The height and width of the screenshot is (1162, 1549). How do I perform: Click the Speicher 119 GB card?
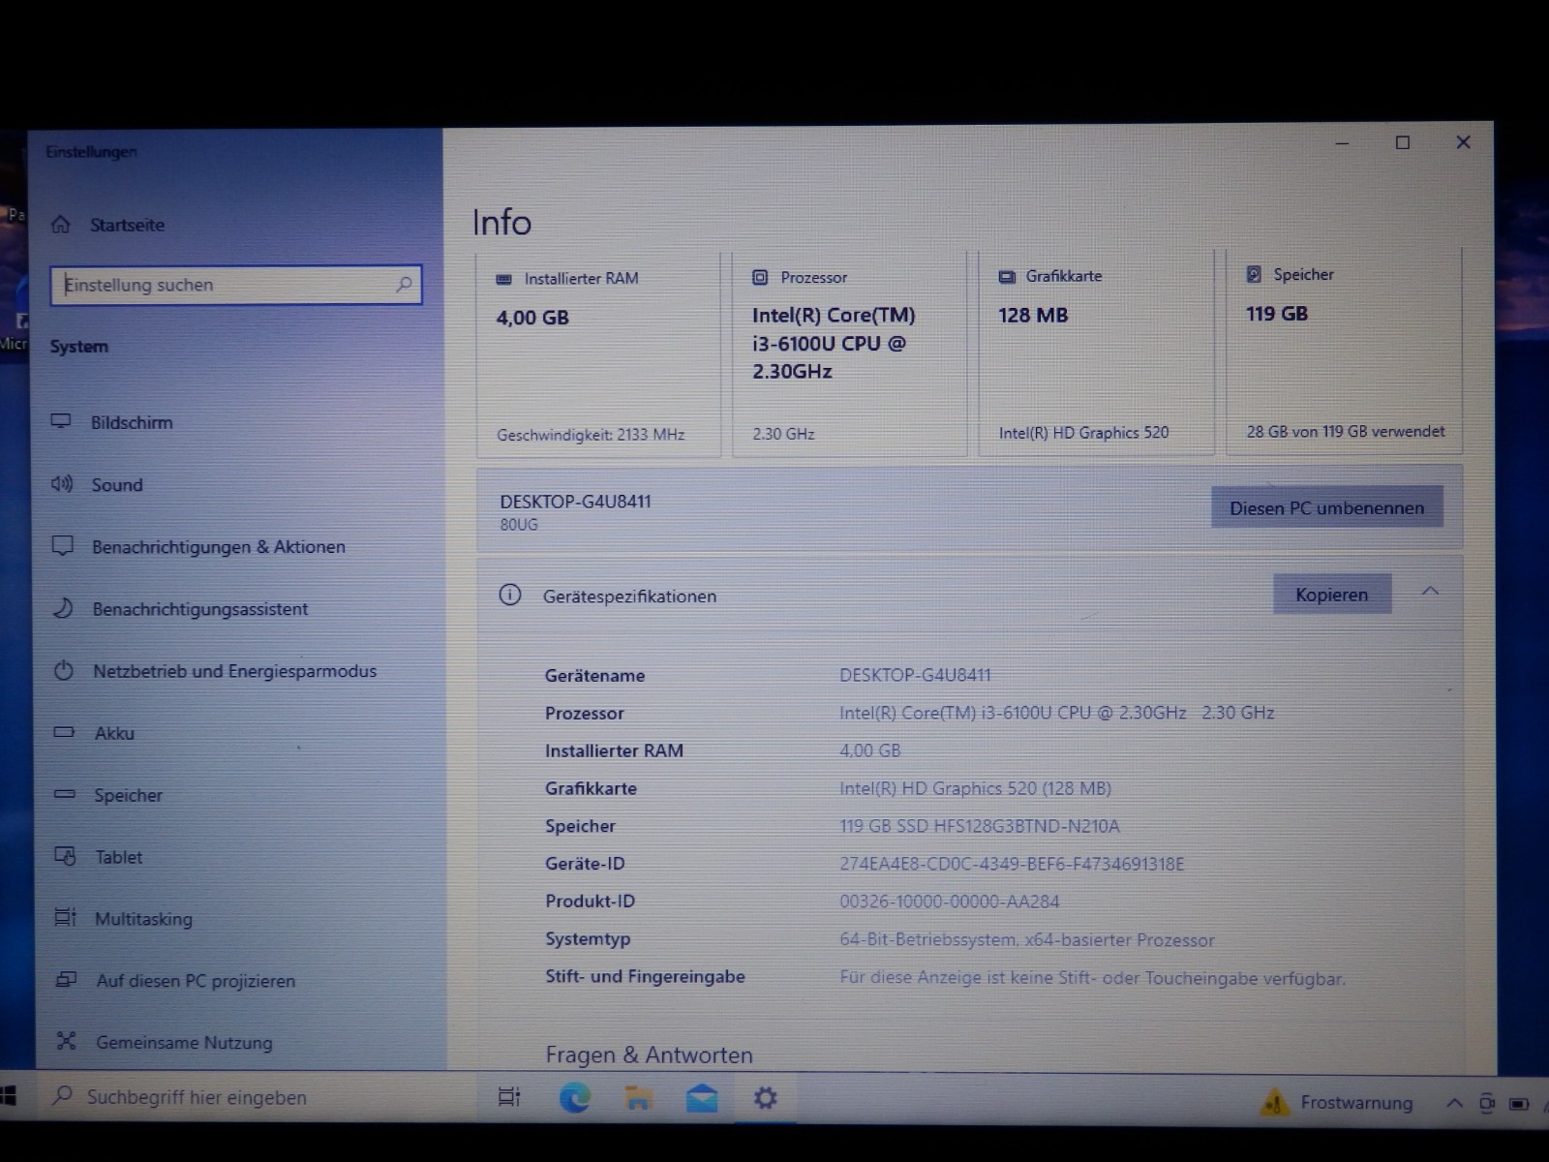coord(1344,351)
